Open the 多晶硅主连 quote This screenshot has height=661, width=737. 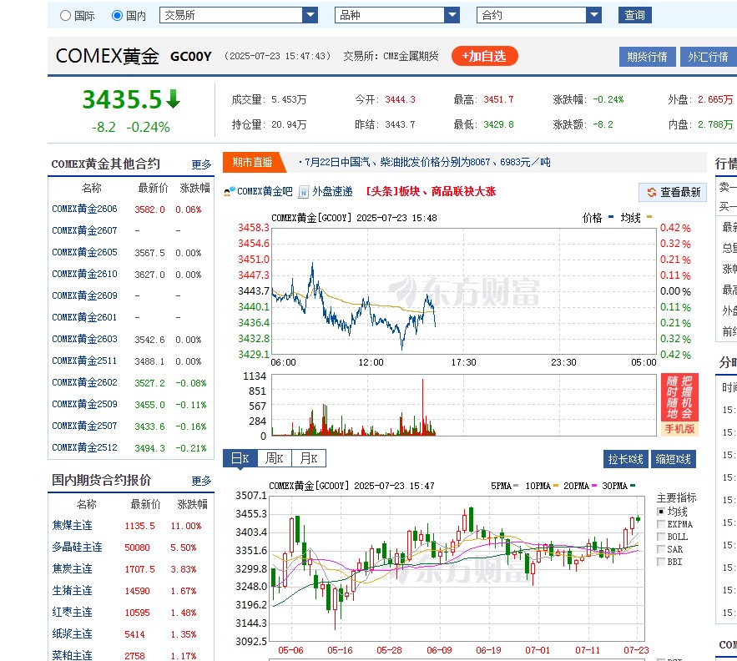coord(77,547)
